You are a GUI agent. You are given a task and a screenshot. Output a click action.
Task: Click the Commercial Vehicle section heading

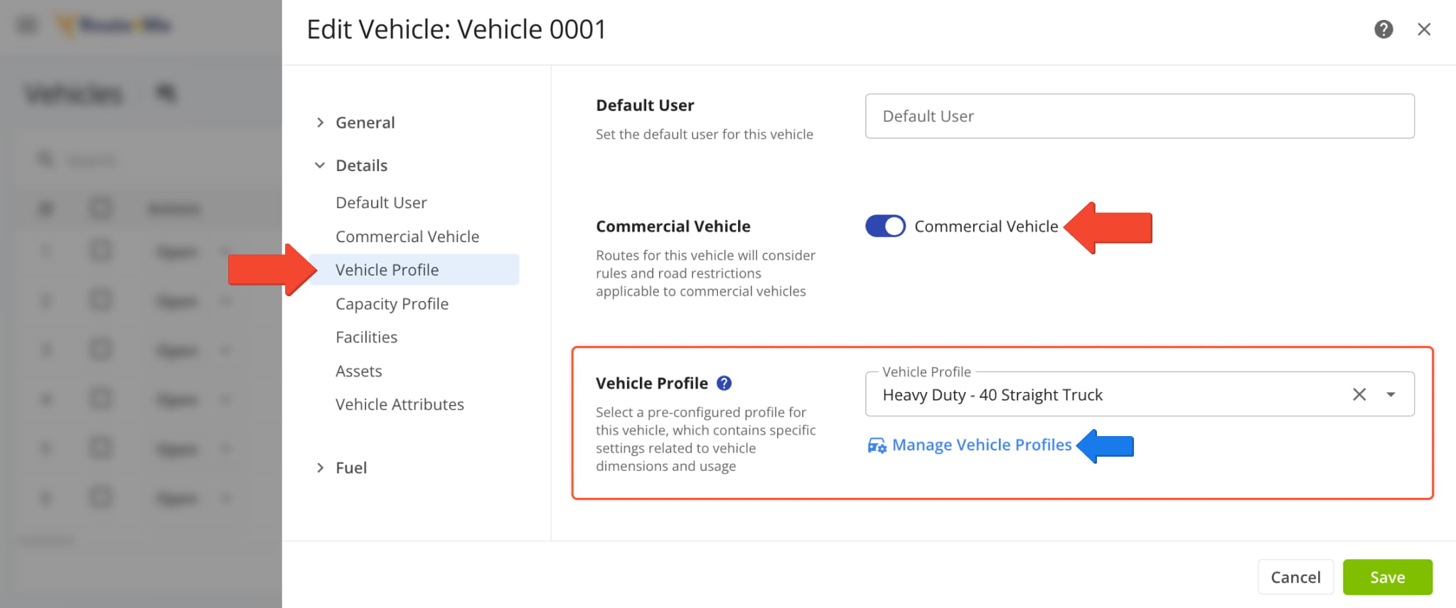tap(673, 226)
